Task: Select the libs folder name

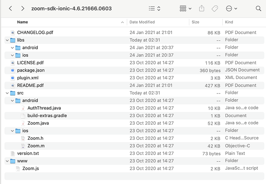Action: [x=21, y=40]
